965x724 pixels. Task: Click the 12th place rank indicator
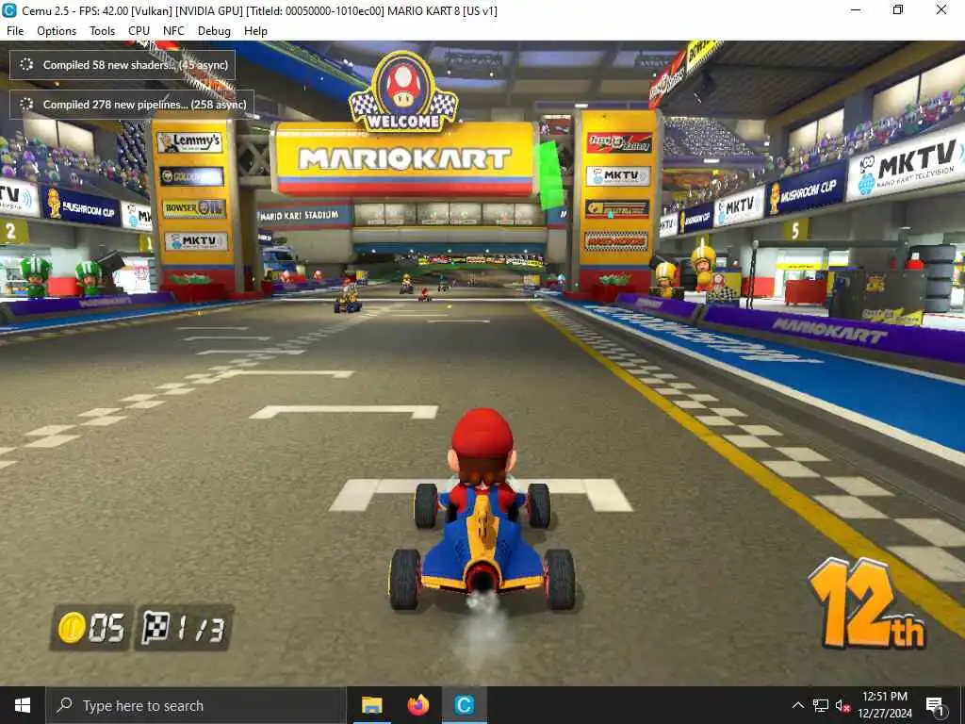coord(867,603)
